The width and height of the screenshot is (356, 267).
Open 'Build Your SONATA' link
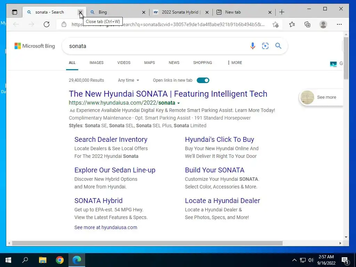(215, 170)
